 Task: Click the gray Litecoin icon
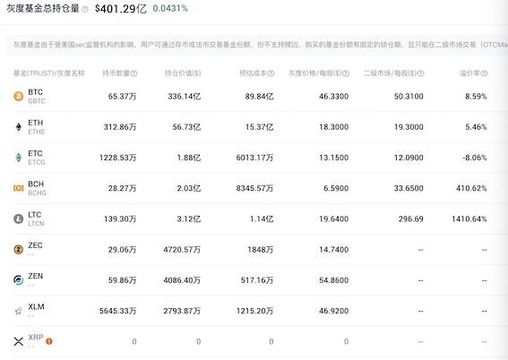point(19,219)
